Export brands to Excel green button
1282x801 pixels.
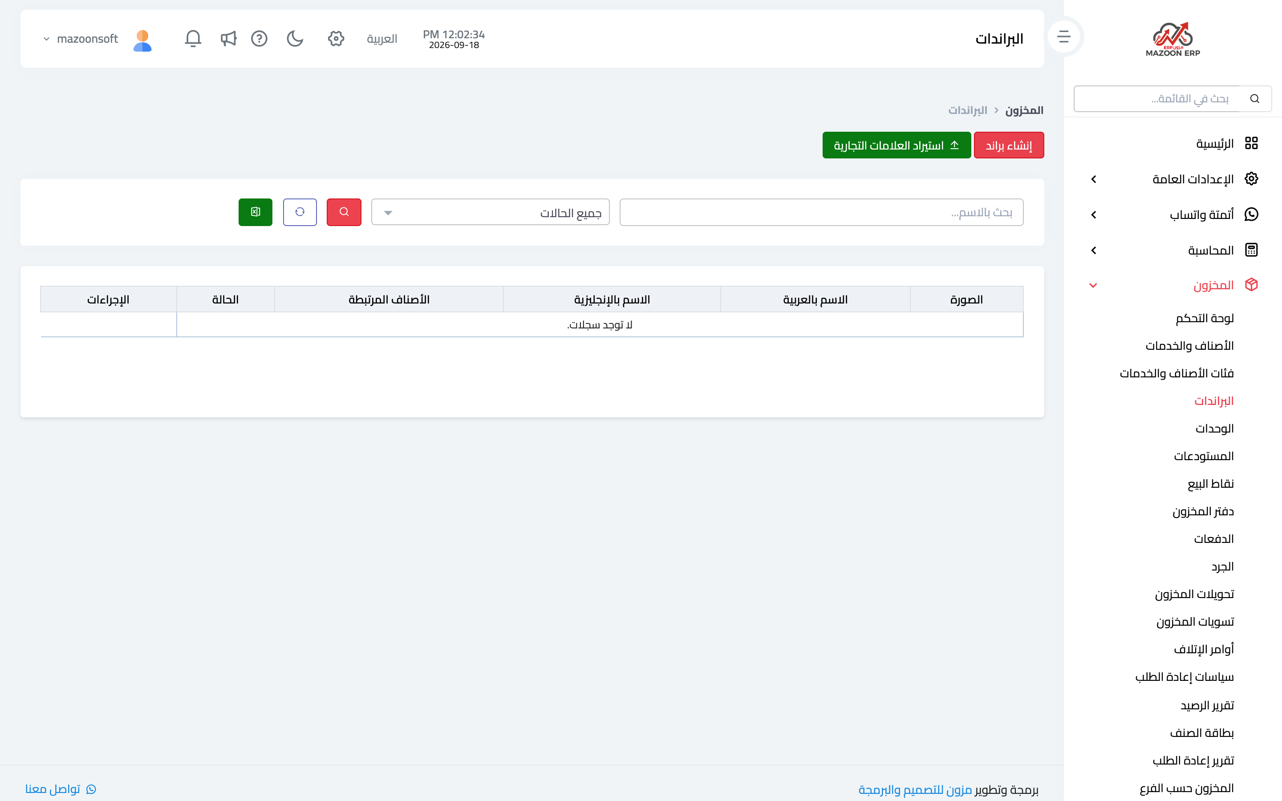pos(256,212)
